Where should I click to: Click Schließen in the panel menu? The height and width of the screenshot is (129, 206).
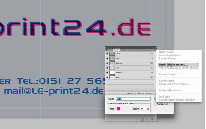click(x=164, y=97)
